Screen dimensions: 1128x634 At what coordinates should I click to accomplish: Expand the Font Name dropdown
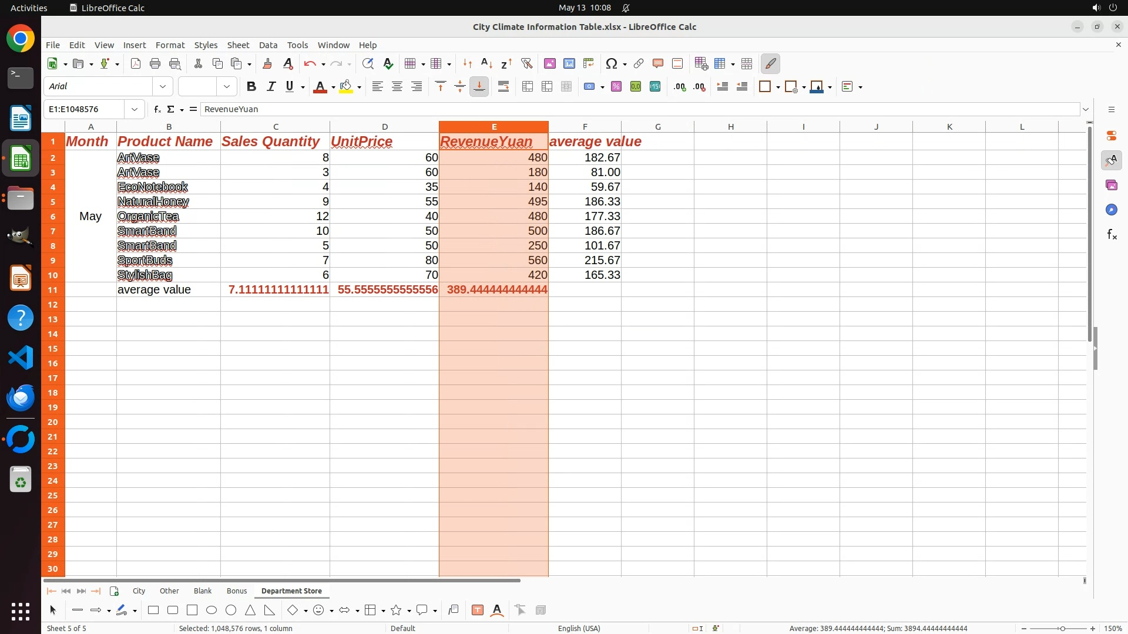[163, 87]
